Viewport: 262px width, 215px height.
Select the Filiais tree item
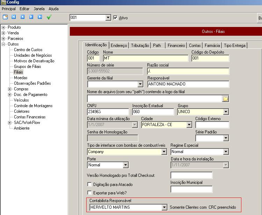(x=19, y=72)
